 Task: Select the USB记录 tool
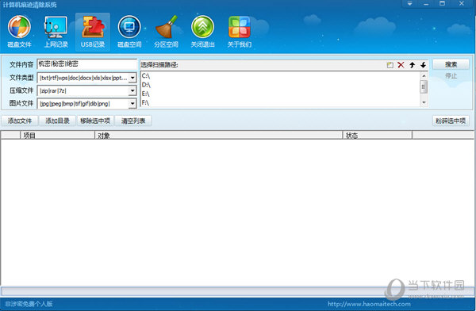(93, 32)
